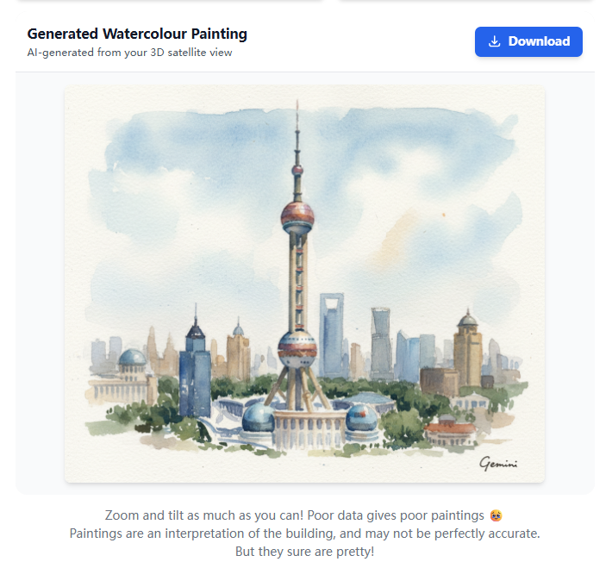Click the 'Paintings are an interpretation' sentence
This screenshot has width=612, height=568.
click(304, 534)
